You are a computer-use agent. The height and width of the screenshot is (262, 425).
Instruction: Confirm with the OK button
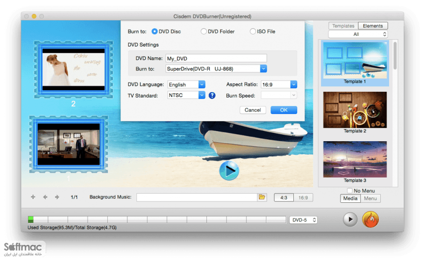click(284, 110)
